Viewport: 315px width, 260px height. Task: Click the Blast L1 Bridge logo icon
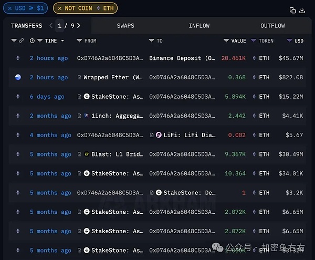pos(86,154)
